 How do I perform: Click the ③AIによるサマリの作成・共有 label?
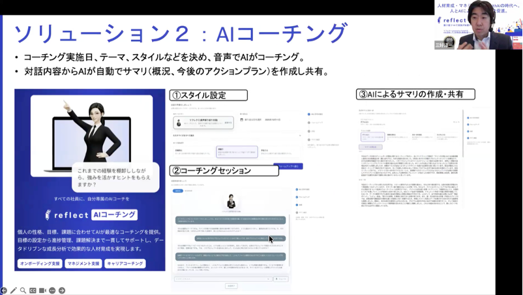415,95
